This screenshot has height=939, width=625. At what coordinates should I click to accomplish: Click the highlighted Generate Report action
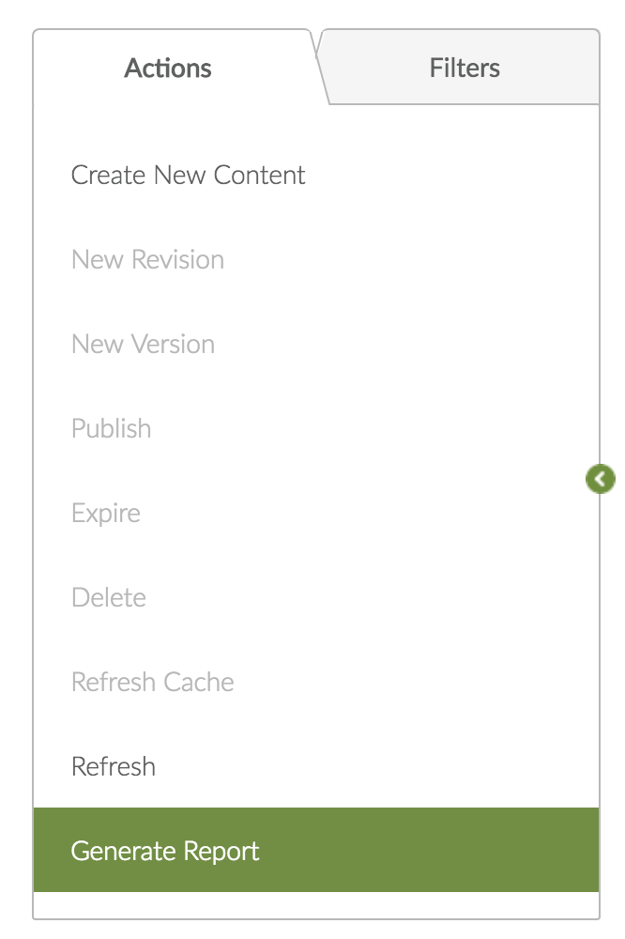(x=165, y=852)
